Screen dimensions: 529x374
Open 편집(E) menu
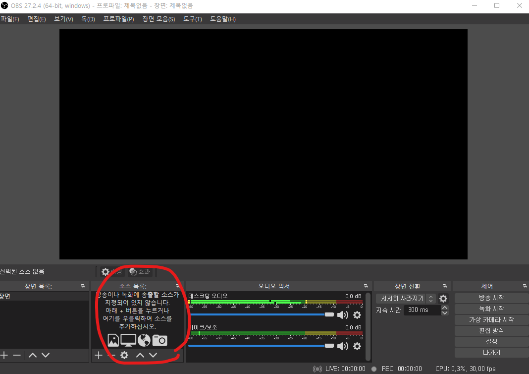coord(37,19)
